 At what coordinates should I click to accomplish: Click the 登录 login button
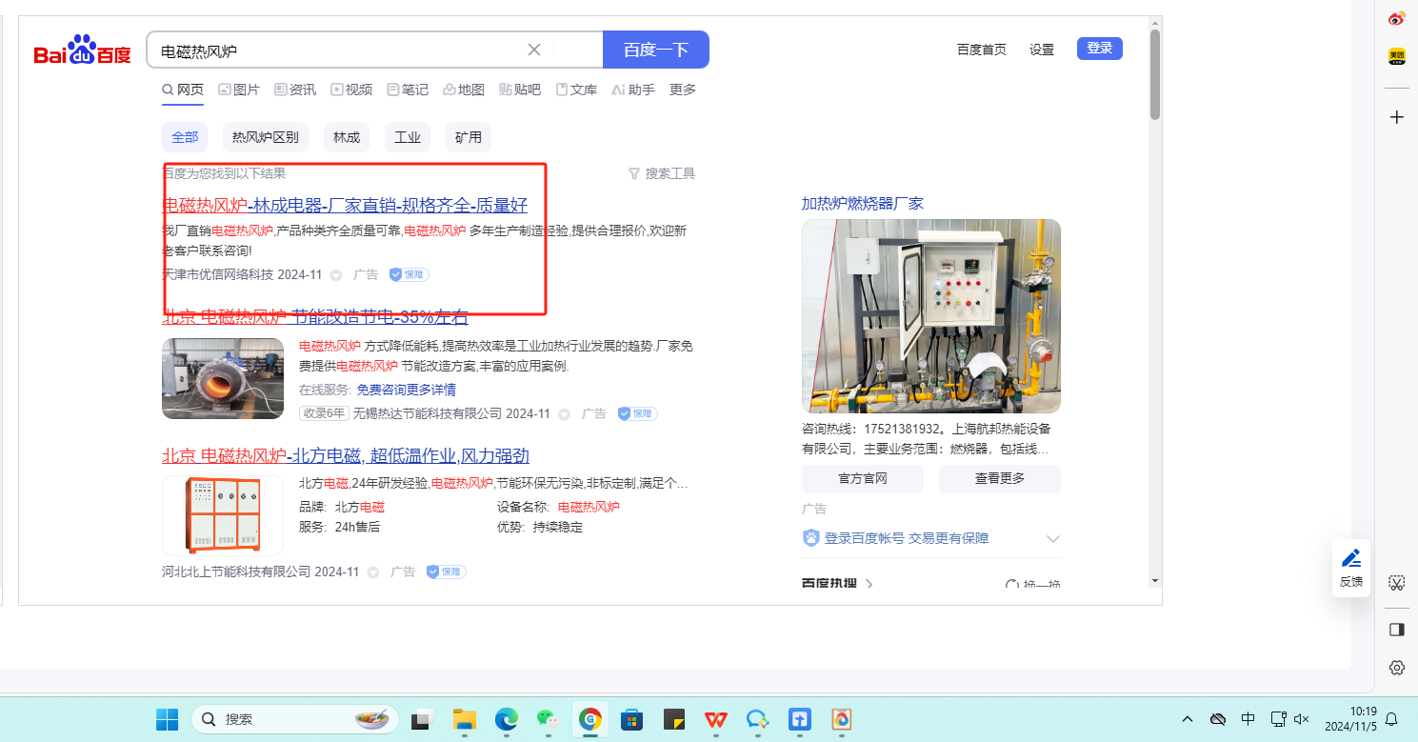[x=1100, y=49]
